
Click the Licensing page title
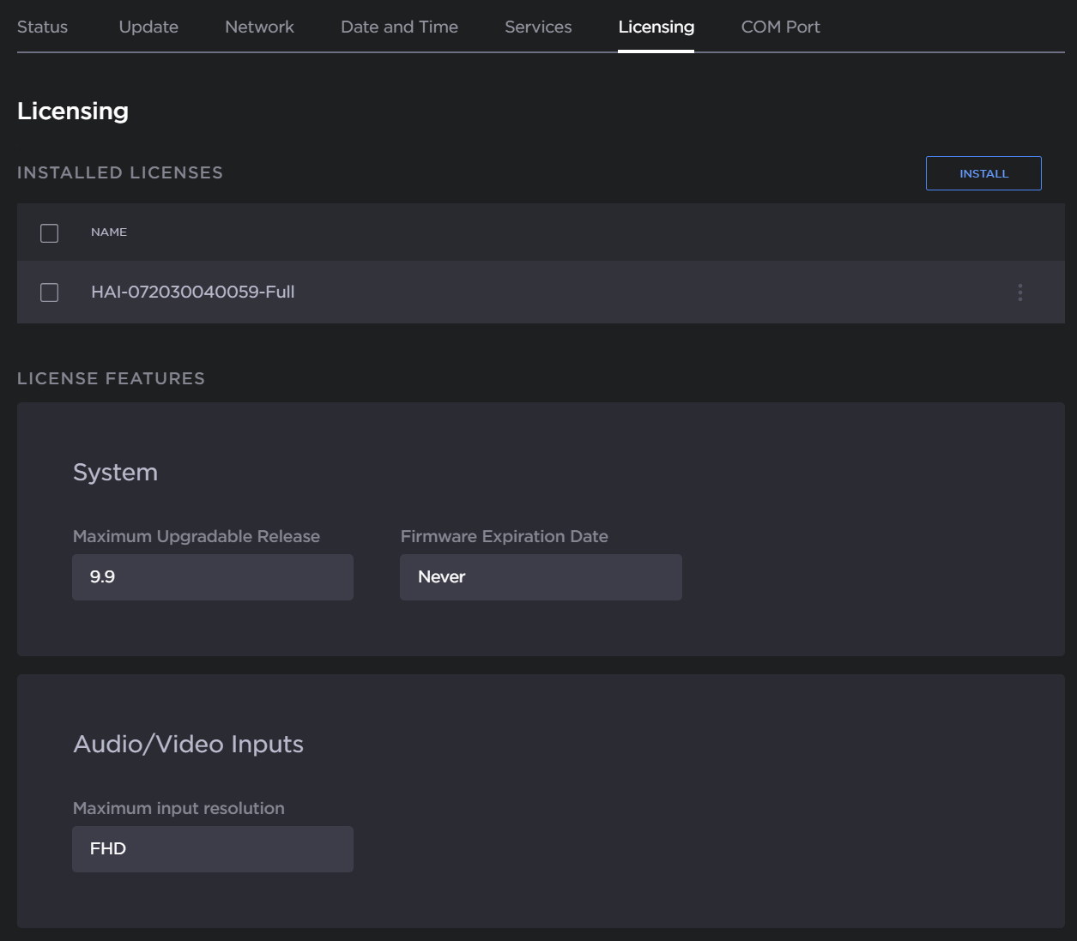click(x=73, y=111)
